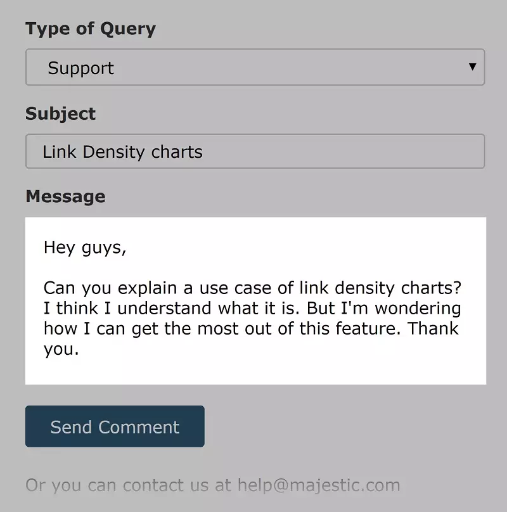This screenshot has width=507, height=512.
Task: Click the "Type of Query" field label
Action: tap(91, 29)
